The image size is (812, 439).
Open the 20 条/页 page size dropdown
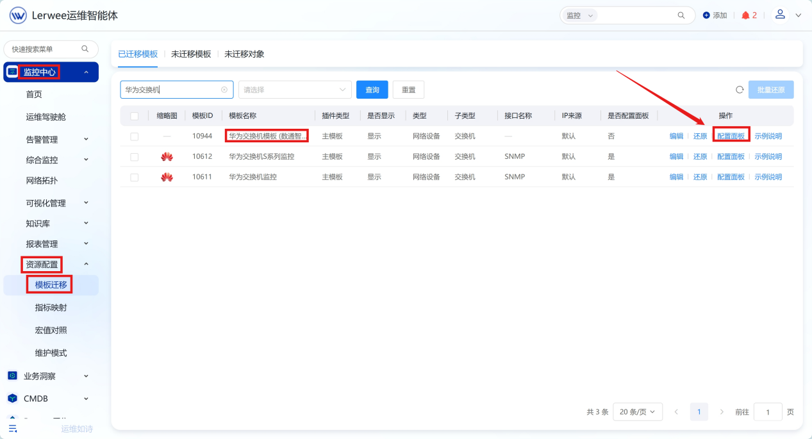point(638,412)
